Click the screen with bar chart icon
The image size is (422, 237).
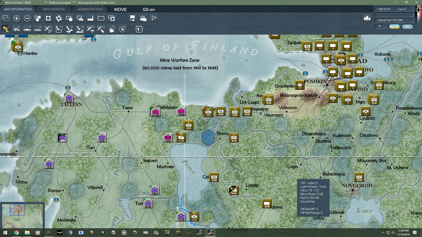point(80,18)
